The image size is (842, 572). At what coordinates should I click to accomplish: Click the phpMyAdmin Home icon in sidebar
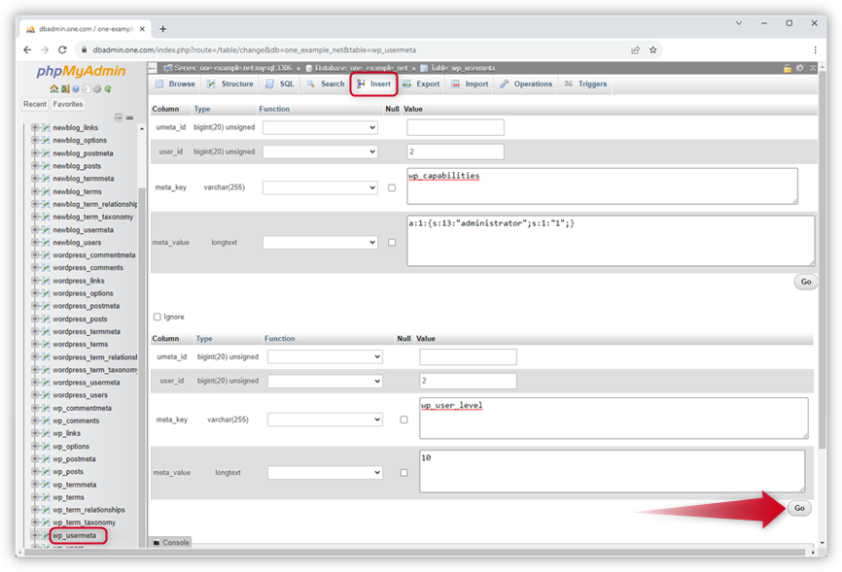(x=54, y=89)
